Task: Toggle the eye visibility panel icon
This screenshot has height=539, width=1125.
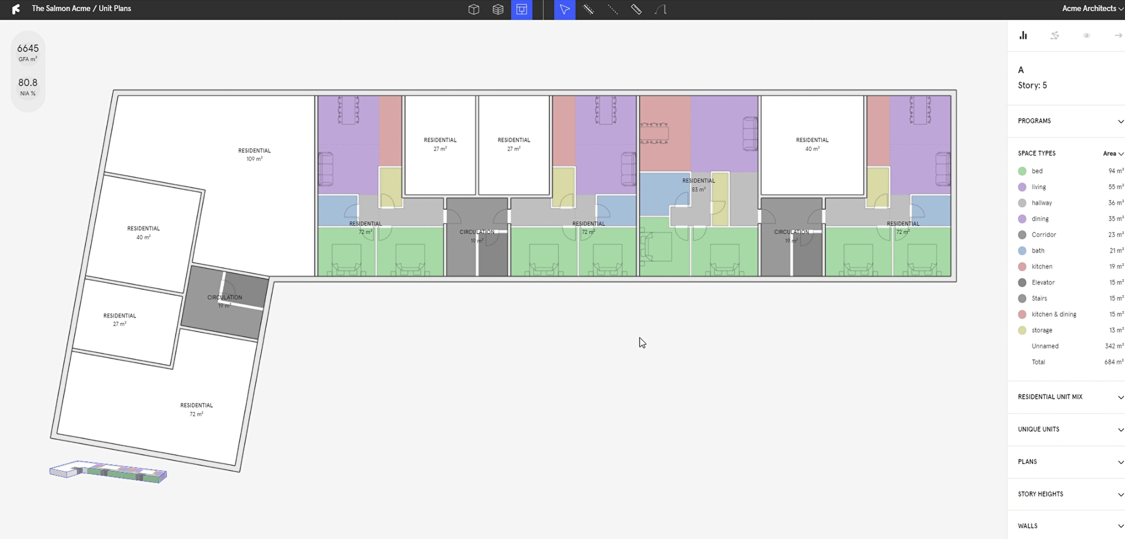Action: pyautogui.click(x=1086, y=35)
